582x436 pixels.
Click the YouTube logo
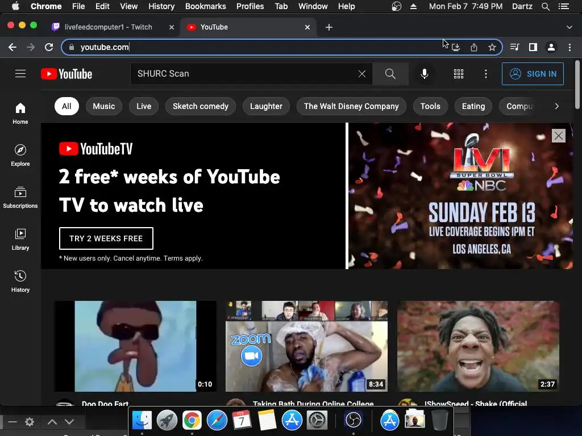pos(66,74)
